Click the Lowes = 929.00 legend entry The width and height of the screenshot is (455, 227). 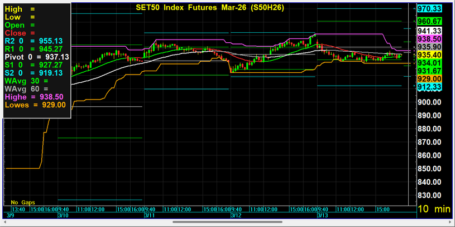pyautogui.click(x=36, y=104)
